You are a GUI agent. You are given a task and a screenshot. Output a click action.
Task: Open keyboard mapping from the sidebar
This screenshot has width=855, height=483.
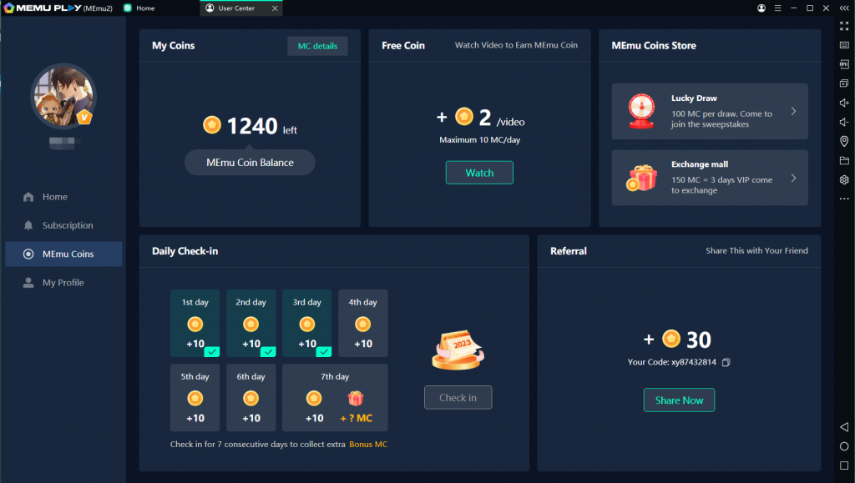(844, 44)
